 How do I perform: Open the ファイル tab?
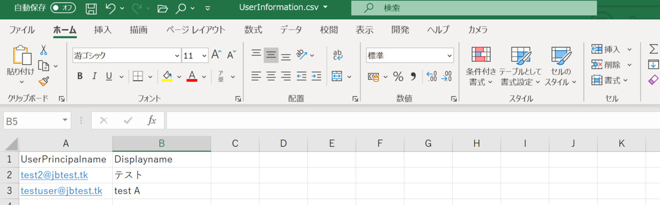(x=22, y=30)
